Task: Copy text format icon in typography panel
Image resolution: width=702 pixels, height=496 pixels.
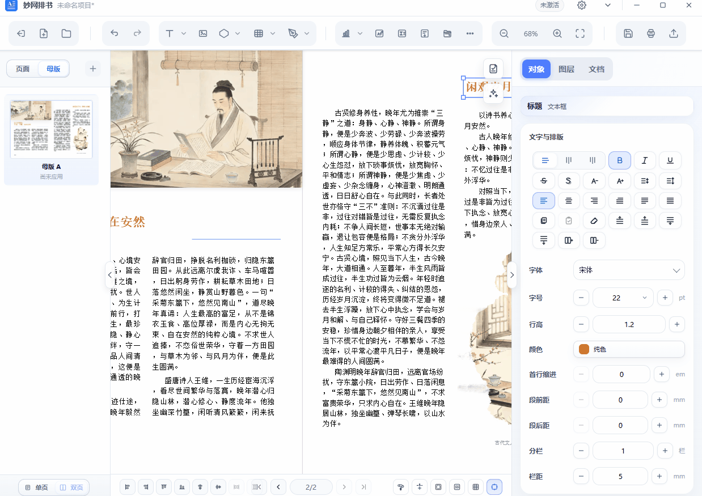Action: point(544,221)
